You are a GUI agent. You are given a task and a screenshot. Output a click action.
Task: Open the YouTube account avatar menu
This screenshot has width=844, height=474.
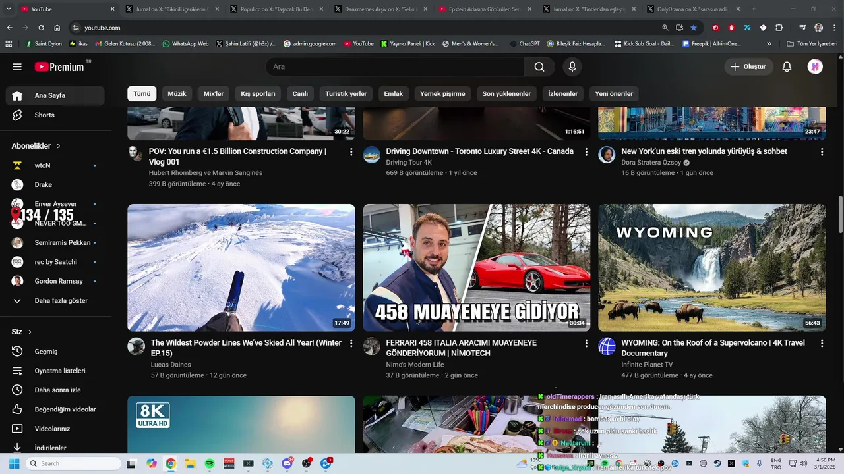pyautogui.click(x=815, y=66)
